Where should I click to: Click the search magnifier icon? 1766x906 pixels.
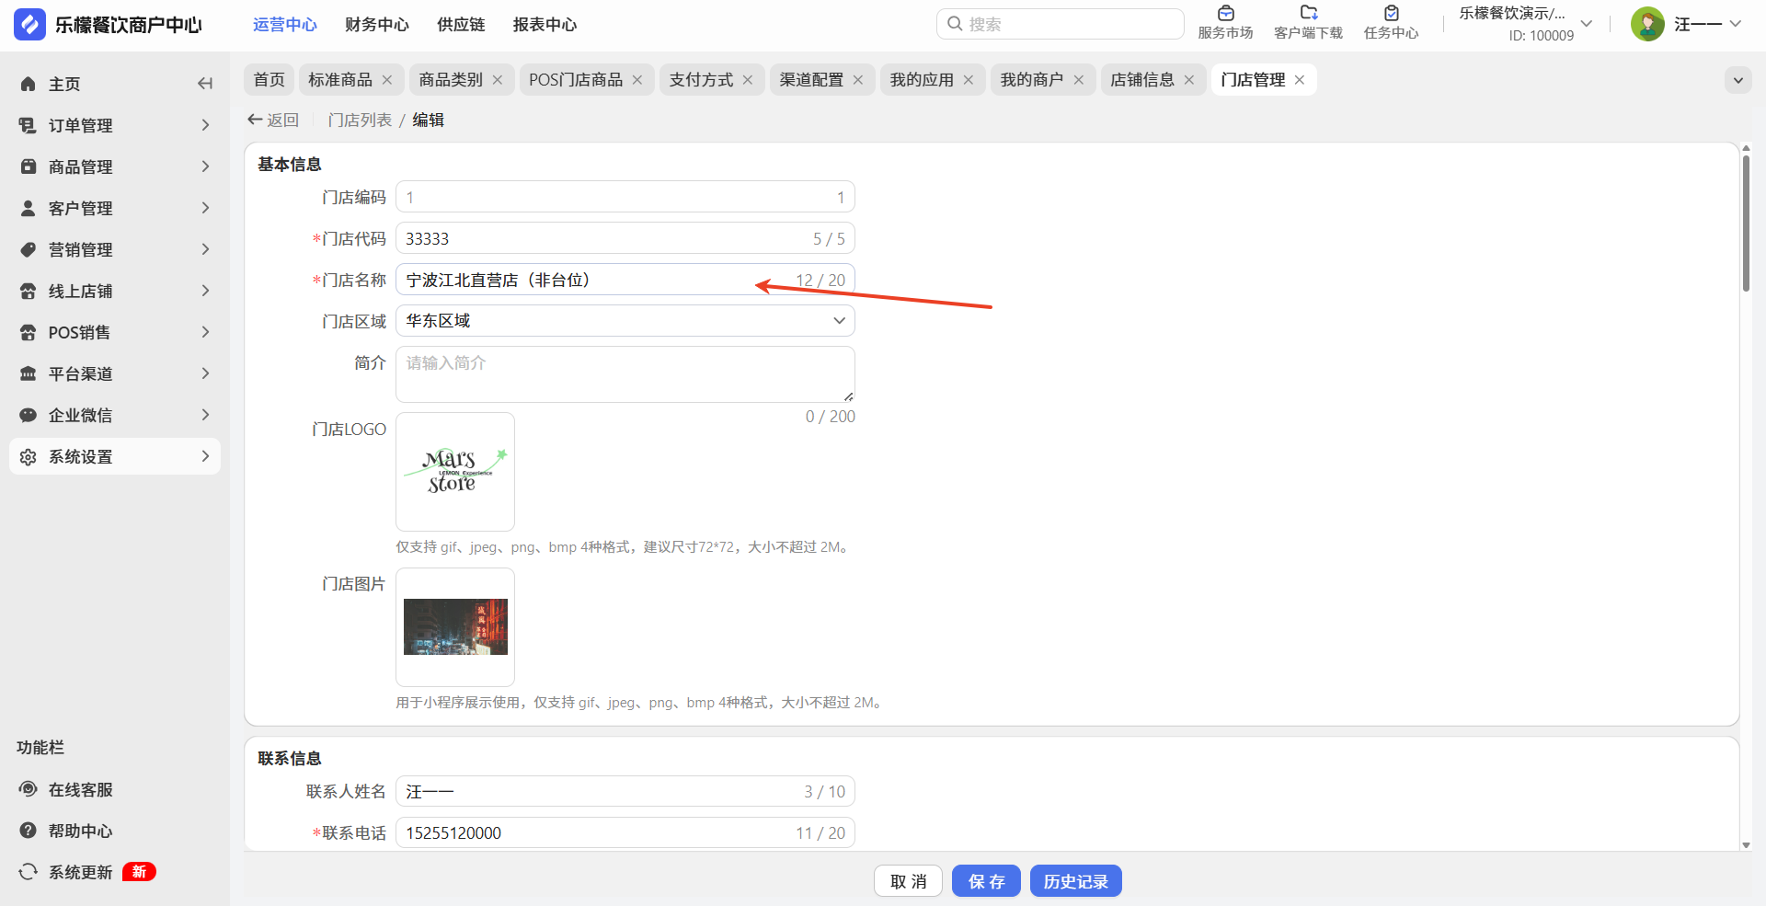(x=955, y=24)
